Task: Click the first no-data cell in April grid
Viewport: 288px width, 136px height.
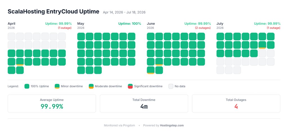Action: (11, 36)
